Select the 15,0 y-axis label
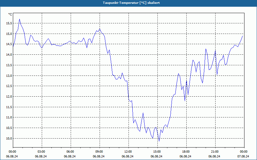Screen dimensions: 257x160 [x=9, y=34]
